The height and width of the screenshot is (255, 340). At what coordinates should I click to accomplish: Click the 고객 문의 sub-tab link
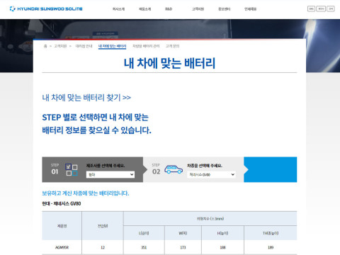(x=172, y=46)
